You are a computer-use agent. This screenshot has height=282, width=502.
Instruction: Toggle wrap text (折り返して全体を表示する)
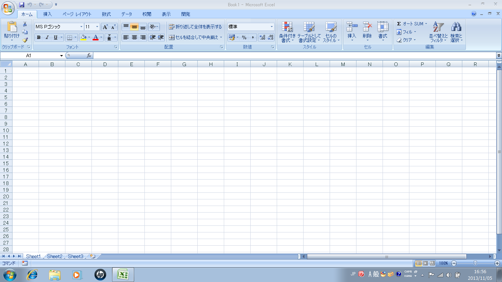(196, 27)
